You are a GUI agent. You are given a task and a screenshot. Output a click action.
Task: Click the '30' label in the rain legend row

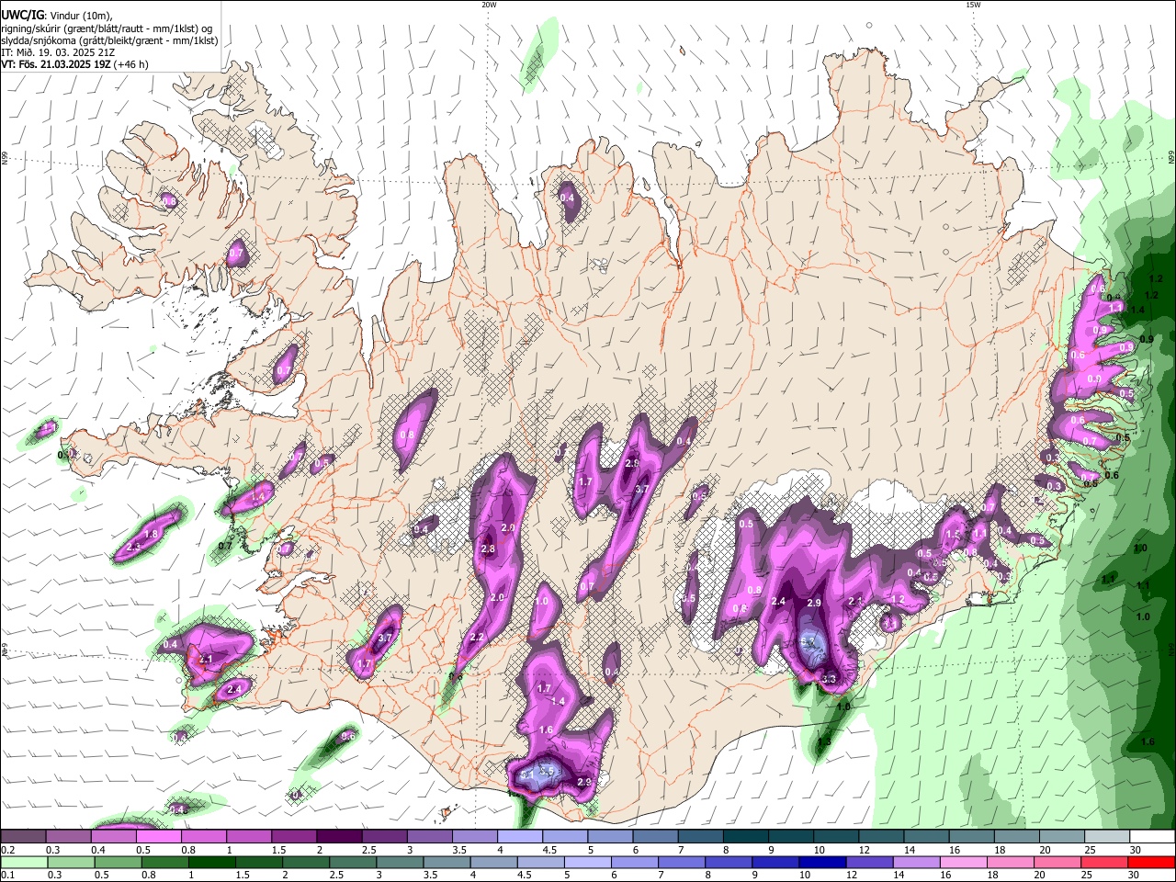(1134, 875)
